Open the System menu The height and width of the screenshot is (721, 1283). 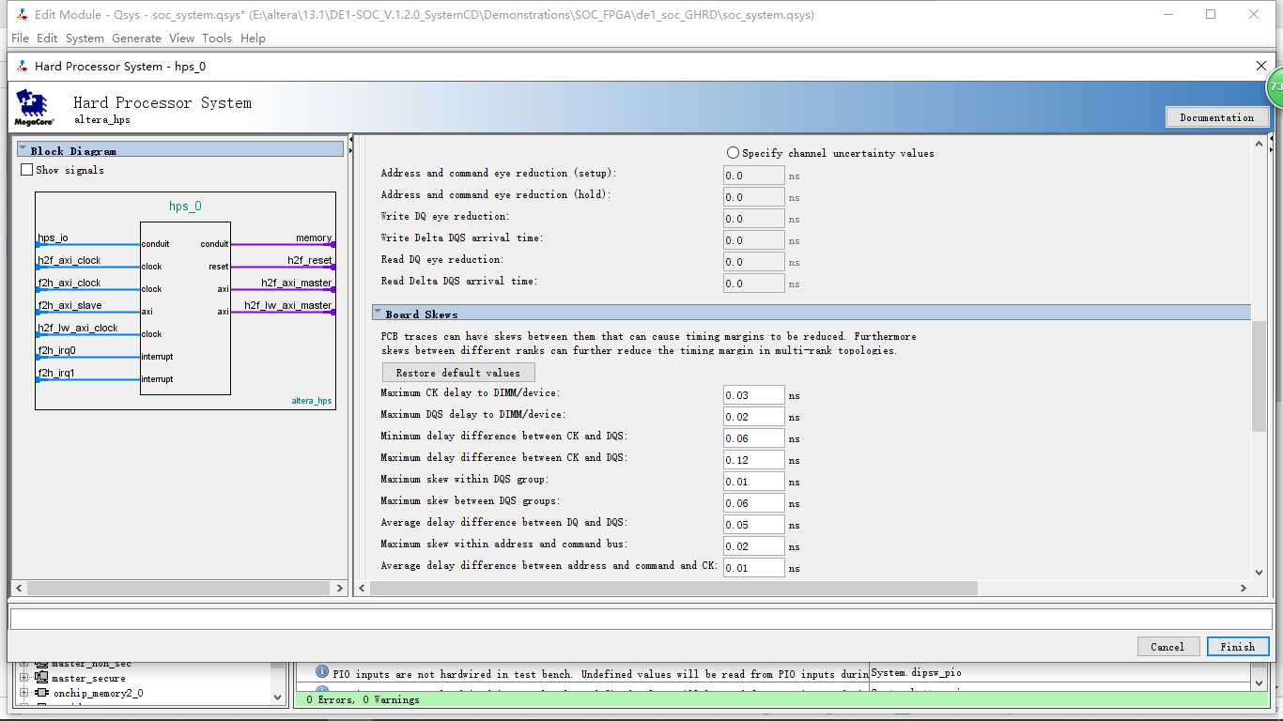tap(85, 38)
